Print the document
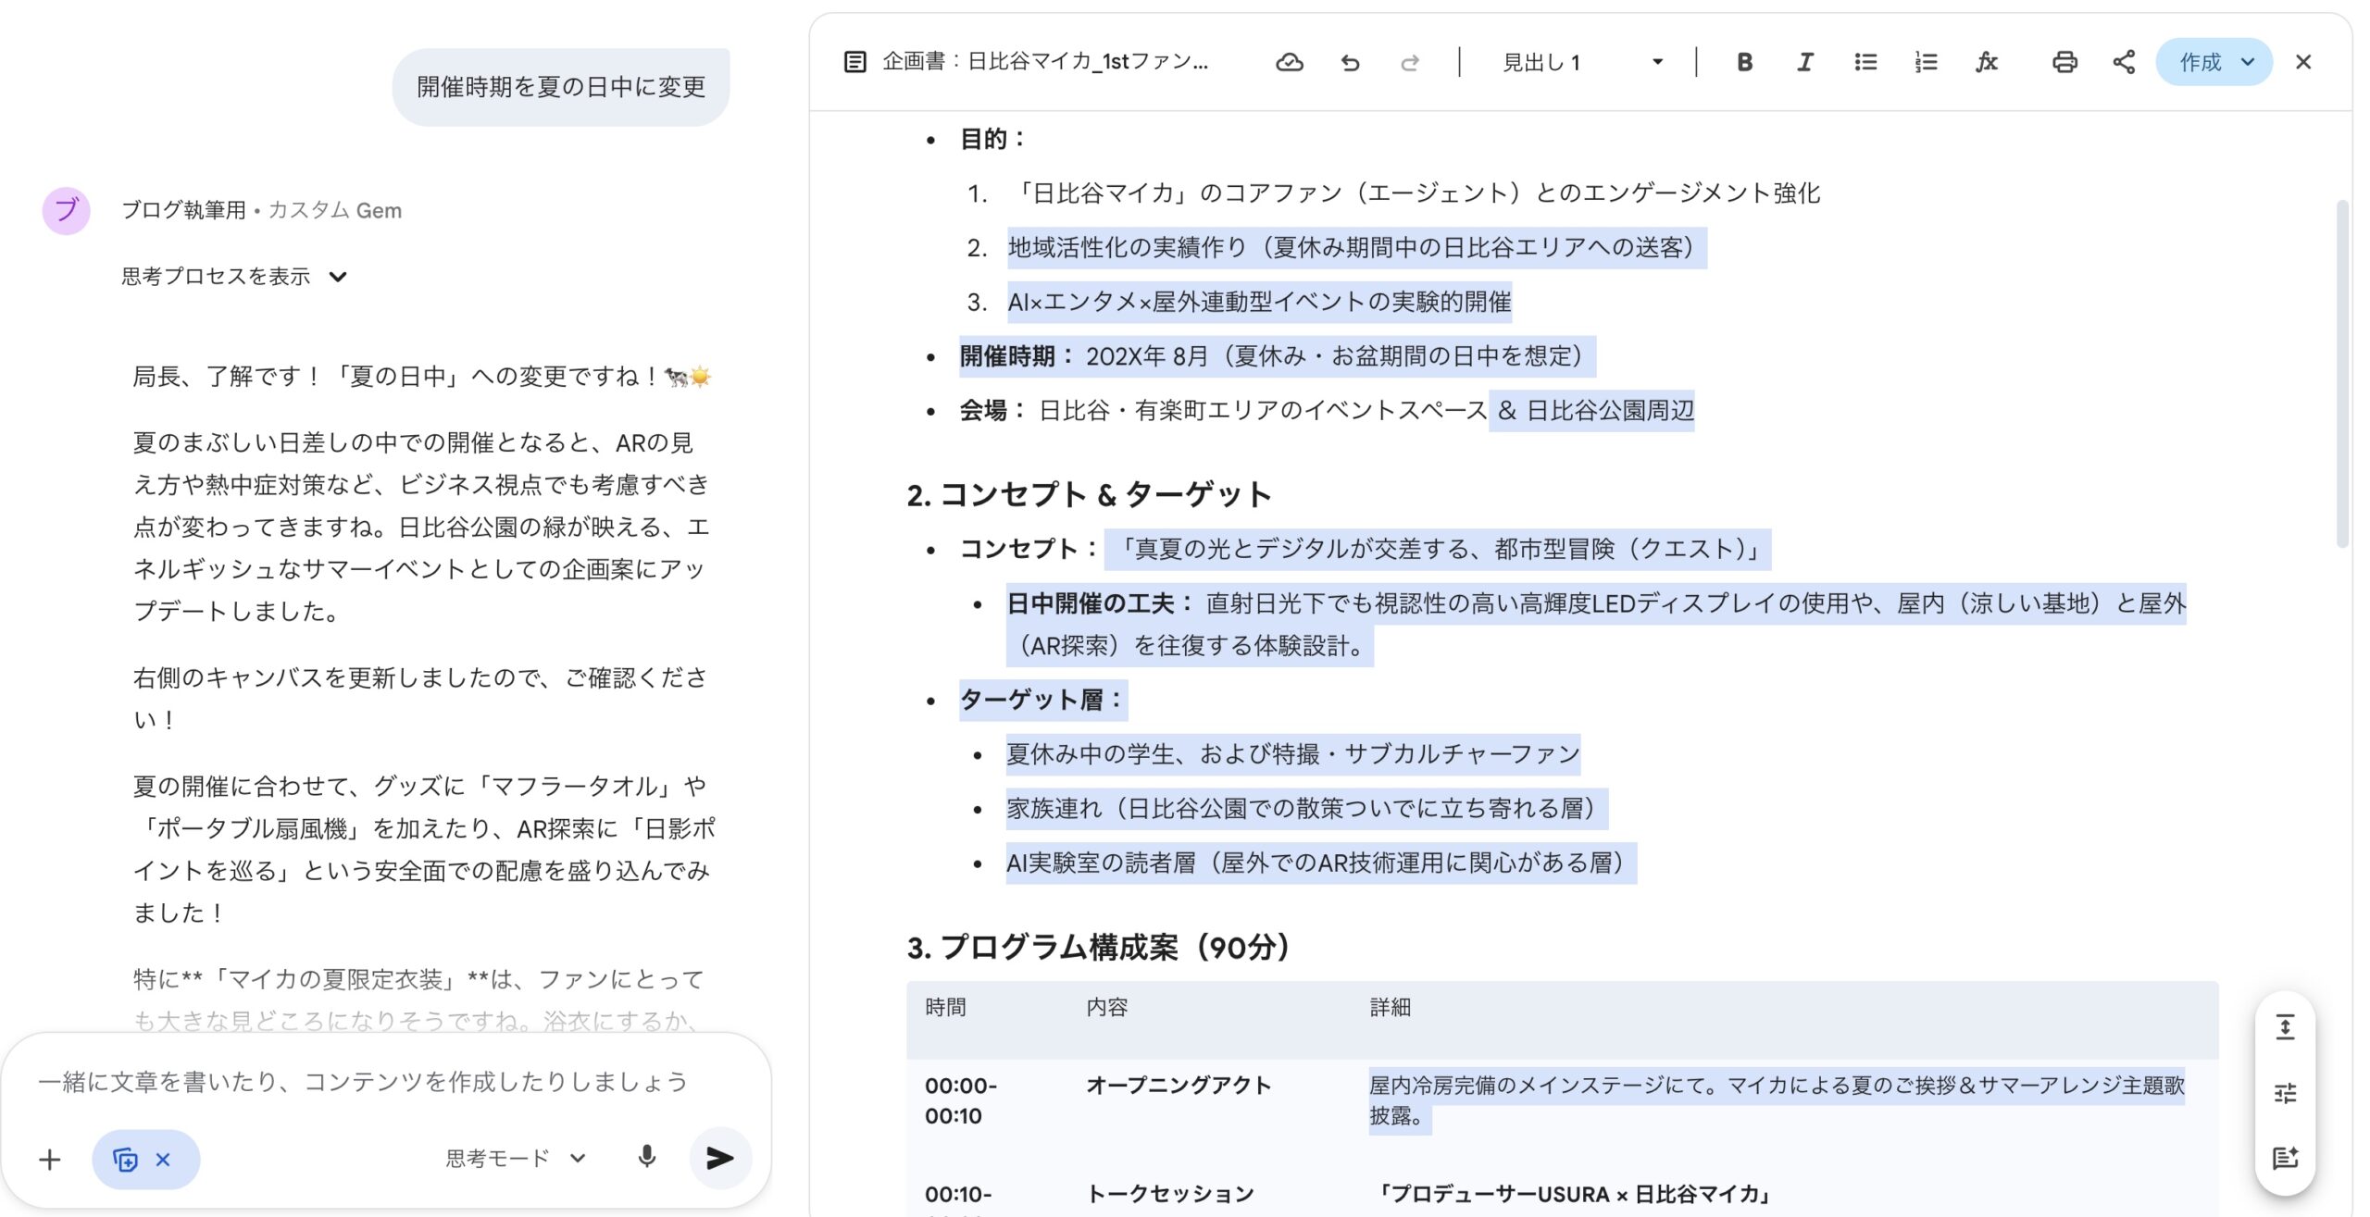The width and height of the screenshot is (2370, 1217). [2064, 62]
